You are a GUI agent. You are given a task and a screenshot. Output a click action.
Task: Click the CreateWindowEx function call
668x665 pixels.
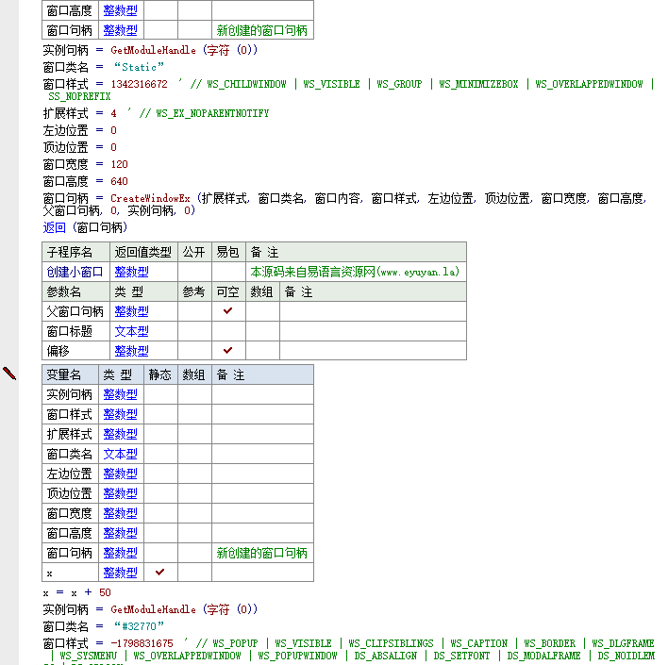[150, 198]
